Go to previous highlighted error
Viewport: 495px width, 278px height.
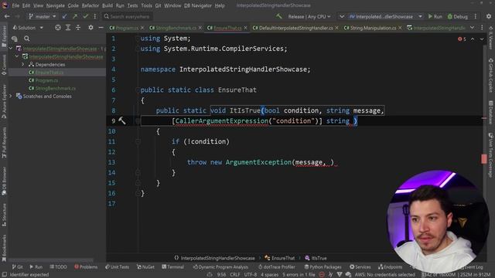[x=473, y=39]
